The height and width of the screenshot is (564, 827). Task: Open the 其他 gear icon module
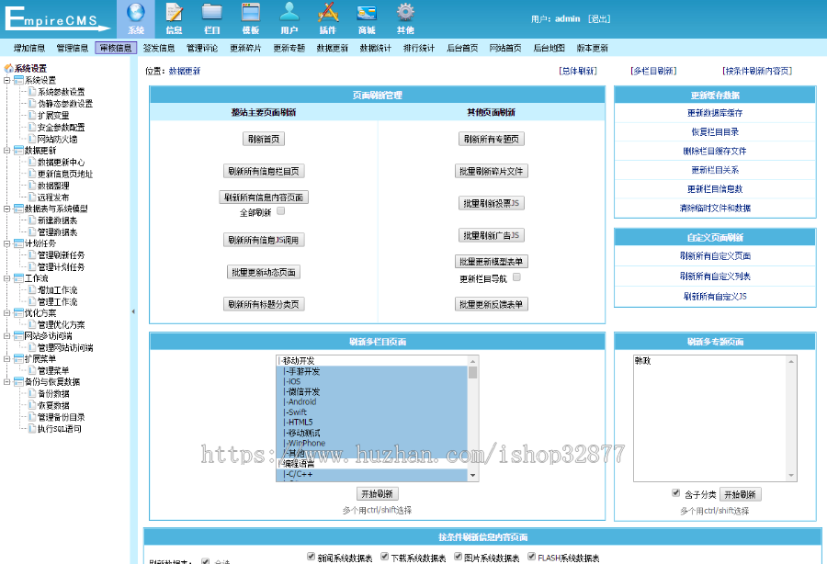coord(405,18)
